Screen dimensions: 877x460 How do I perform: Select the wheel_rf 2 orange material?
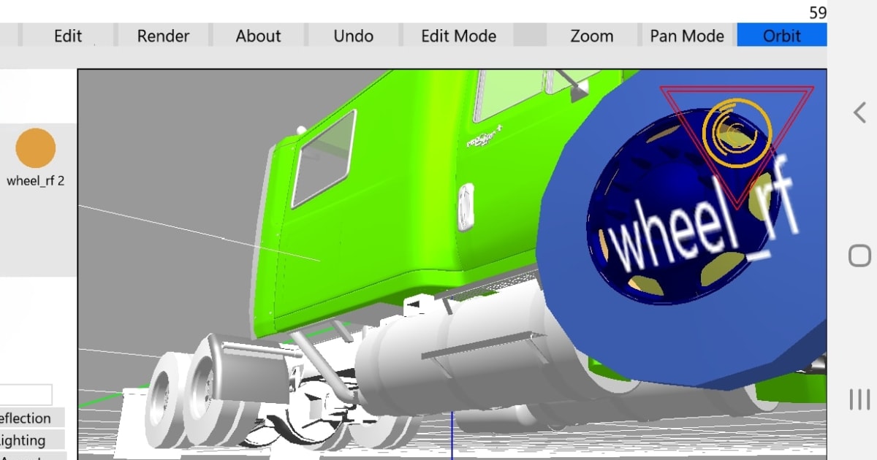coord(35,148)
